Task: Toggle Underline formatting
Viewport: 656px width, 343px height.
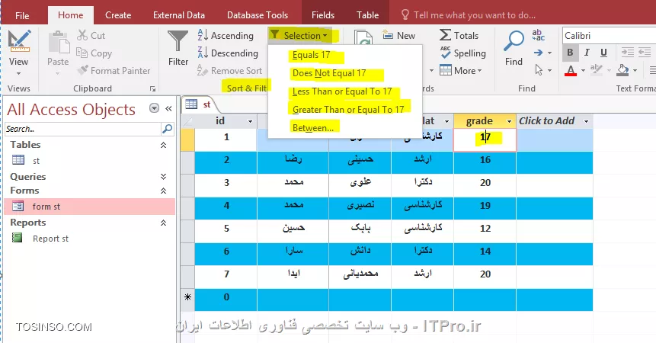Action: (x=603, y=53)
